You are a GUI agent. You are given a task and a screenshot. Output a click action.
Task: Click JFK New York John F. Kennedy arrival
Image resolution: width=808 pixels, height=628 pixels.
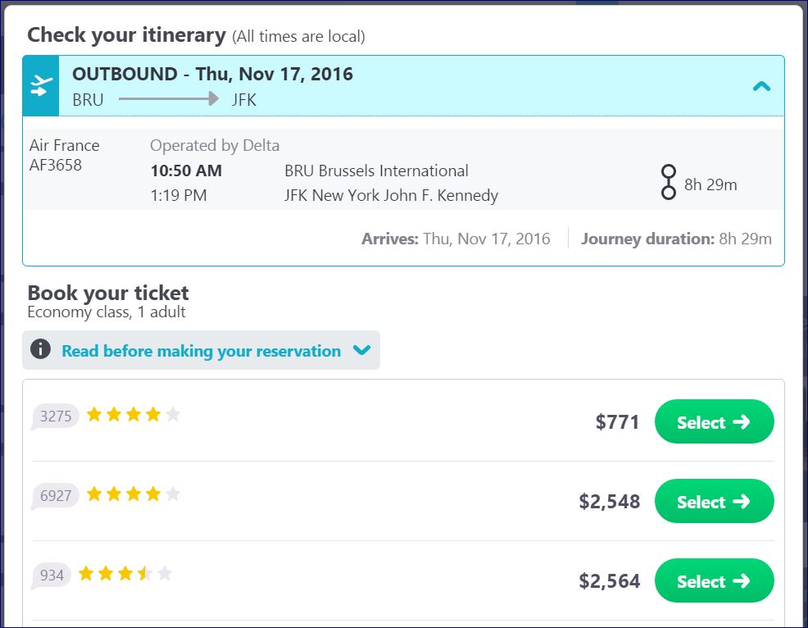pos(391,196)
